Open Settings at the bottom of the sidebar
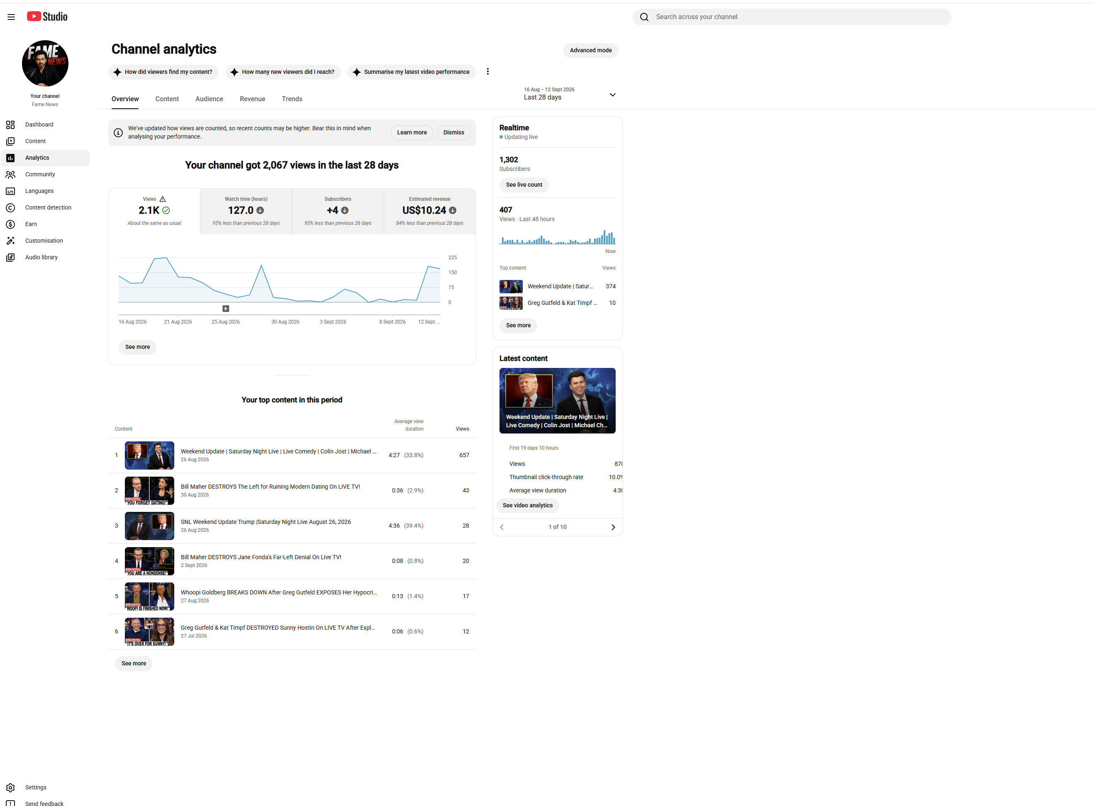 [45, 787]
